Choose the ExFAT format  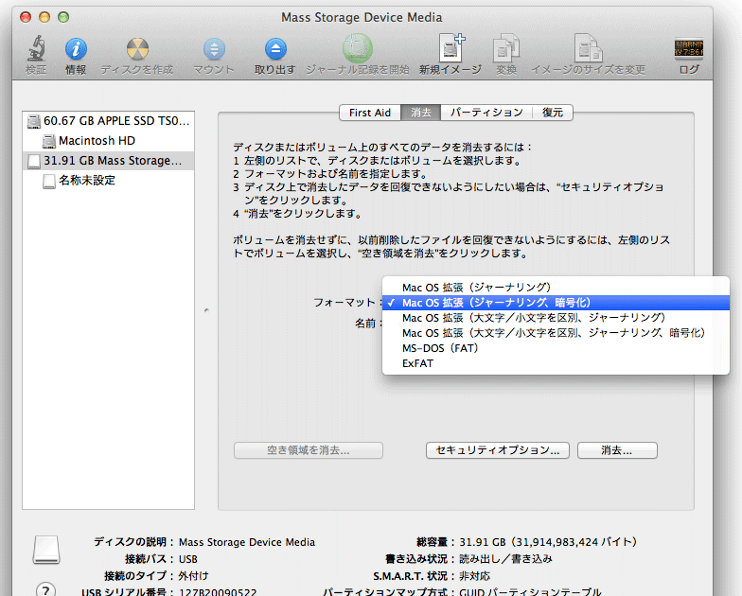click(x=556, y=363)
